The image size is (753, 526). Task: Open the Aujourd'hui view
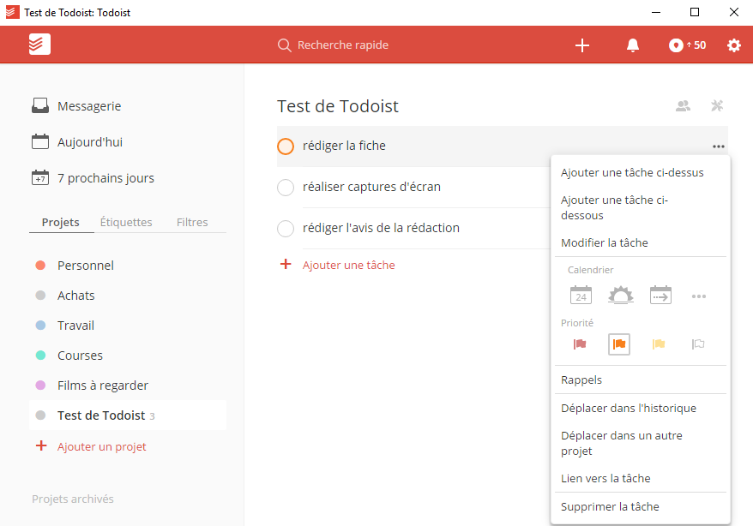pyautogui.click(x=90, y=142)
